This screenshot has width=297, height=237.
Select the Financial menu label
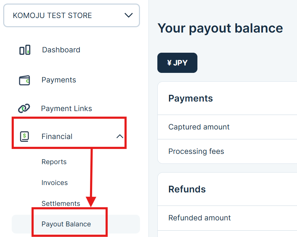click(57, 136)
